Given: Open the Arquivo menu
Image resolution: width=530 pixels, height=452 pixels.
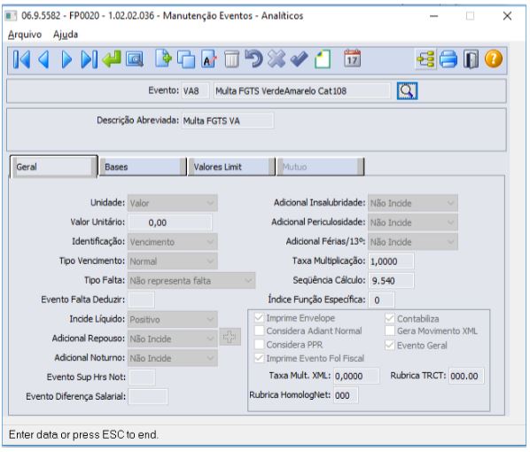Looking at the screenshot, I should coord(25,35).
